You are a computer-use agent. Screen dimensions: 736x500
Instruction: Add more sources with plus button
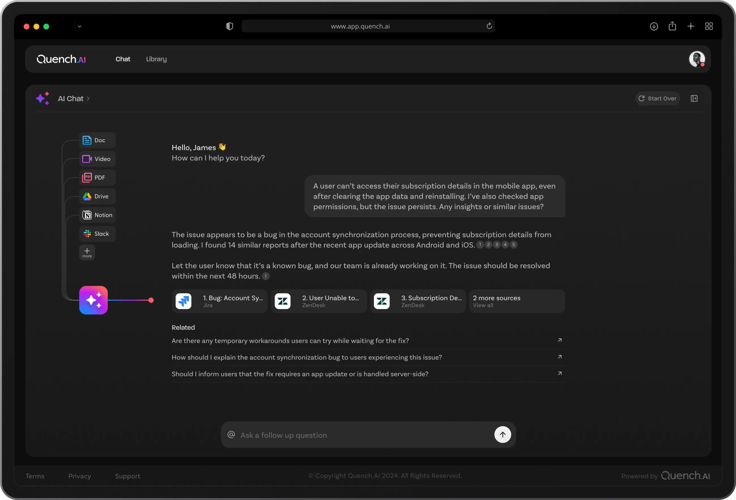tap(87, 252)
